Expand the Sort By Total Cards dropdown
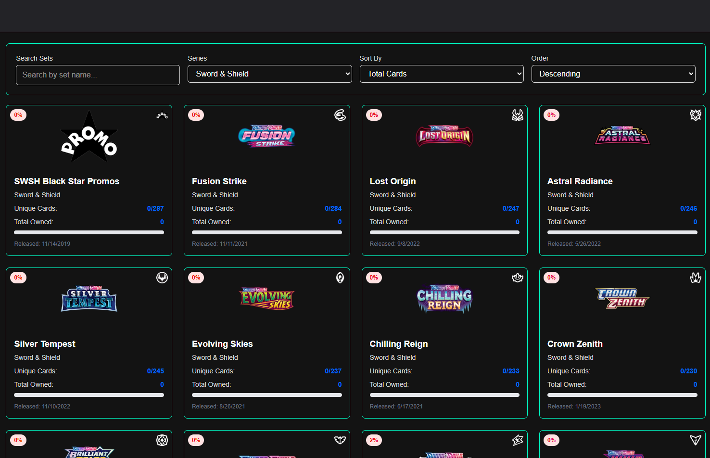This screenshot has width=710, height=458. tap(442, 74)
